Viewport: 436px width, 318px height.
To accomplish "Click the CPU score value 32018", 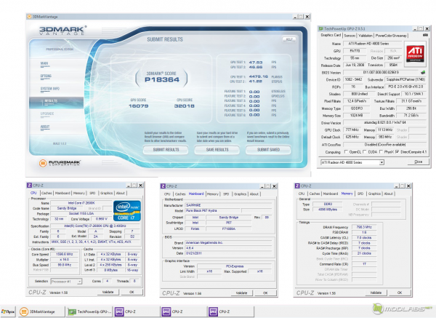I will pos(185,106).
